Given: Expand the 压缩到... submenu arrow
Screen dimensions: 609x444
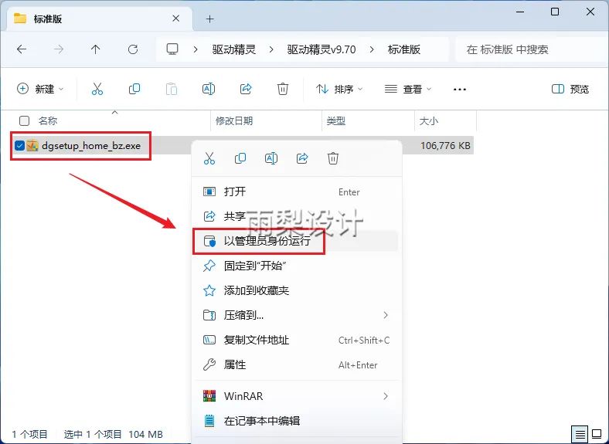Looking at the screenshot, I should click(386, 315).
